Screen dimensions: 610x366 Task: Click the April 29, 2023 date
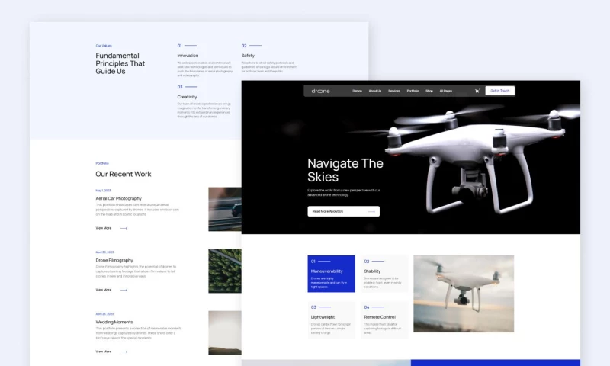(x=104, y=314)
